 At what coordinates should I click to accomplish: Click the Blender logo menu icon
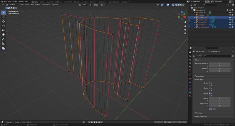pyautogui.click(x=2, y=2)
